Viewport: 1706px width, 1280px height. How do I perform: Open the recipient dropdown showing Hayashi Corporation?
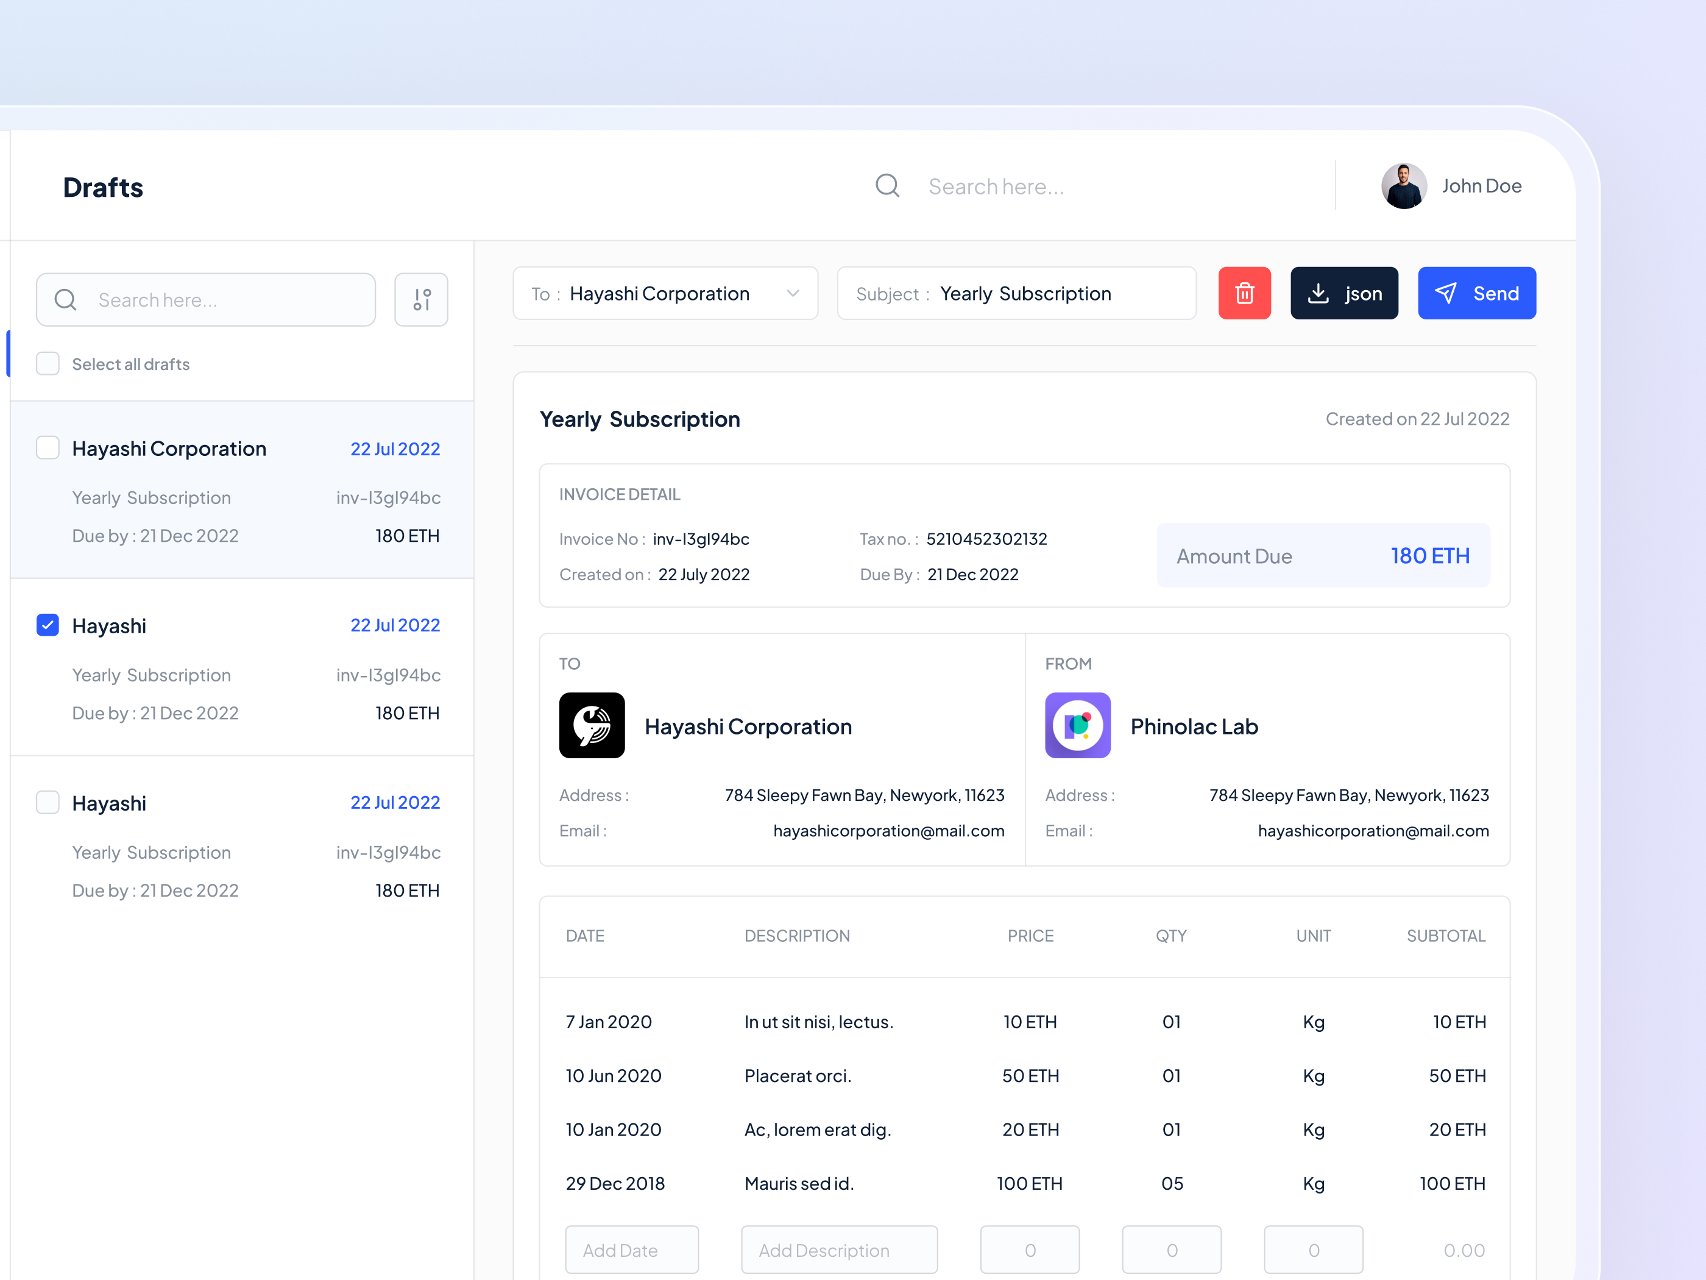(x=792, y=293)
